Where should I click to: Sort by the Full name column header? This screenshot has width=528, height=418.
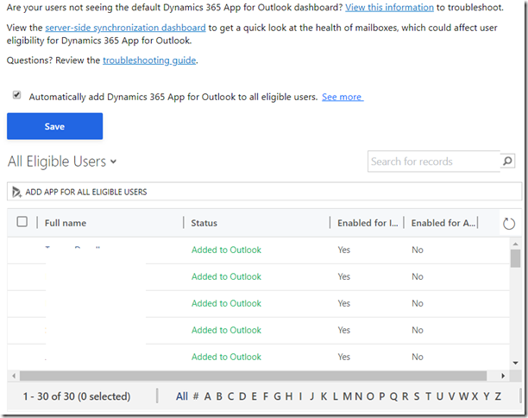(x=66, y=223)
